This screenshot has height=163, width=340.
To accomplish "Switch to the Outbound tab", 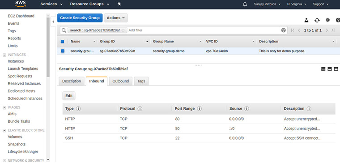I will (x=120, y=81).
